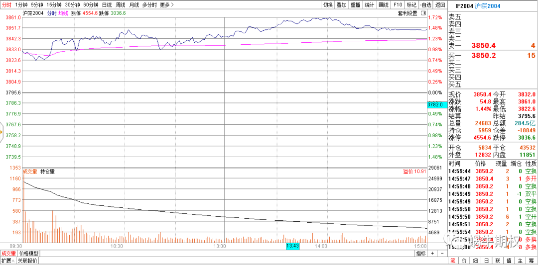
Task: Open the 周线 weekly chart tab
Action: tap(121, 5)
